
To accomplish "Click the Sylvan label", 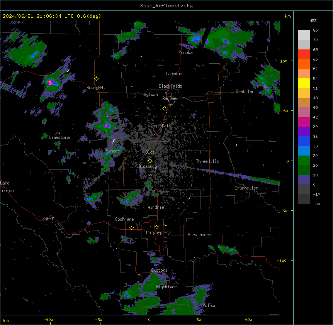I will tap(151, 95).
